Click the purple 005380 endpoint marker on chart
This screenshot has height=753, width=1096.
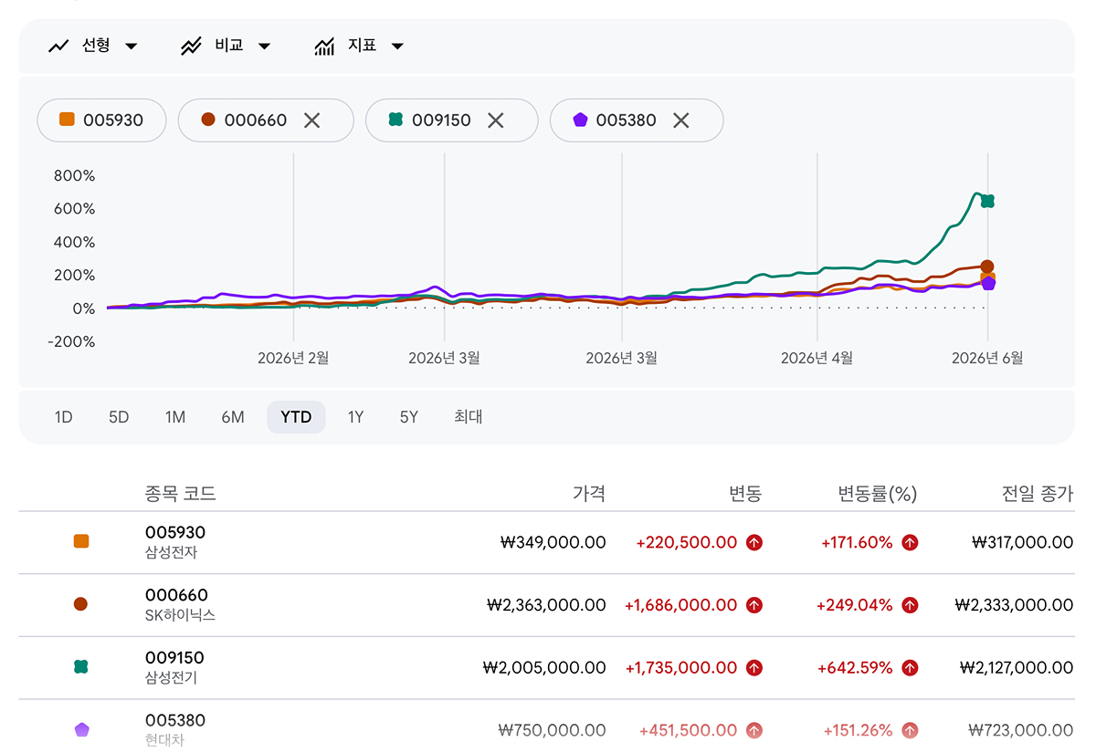tap(988, 284)
